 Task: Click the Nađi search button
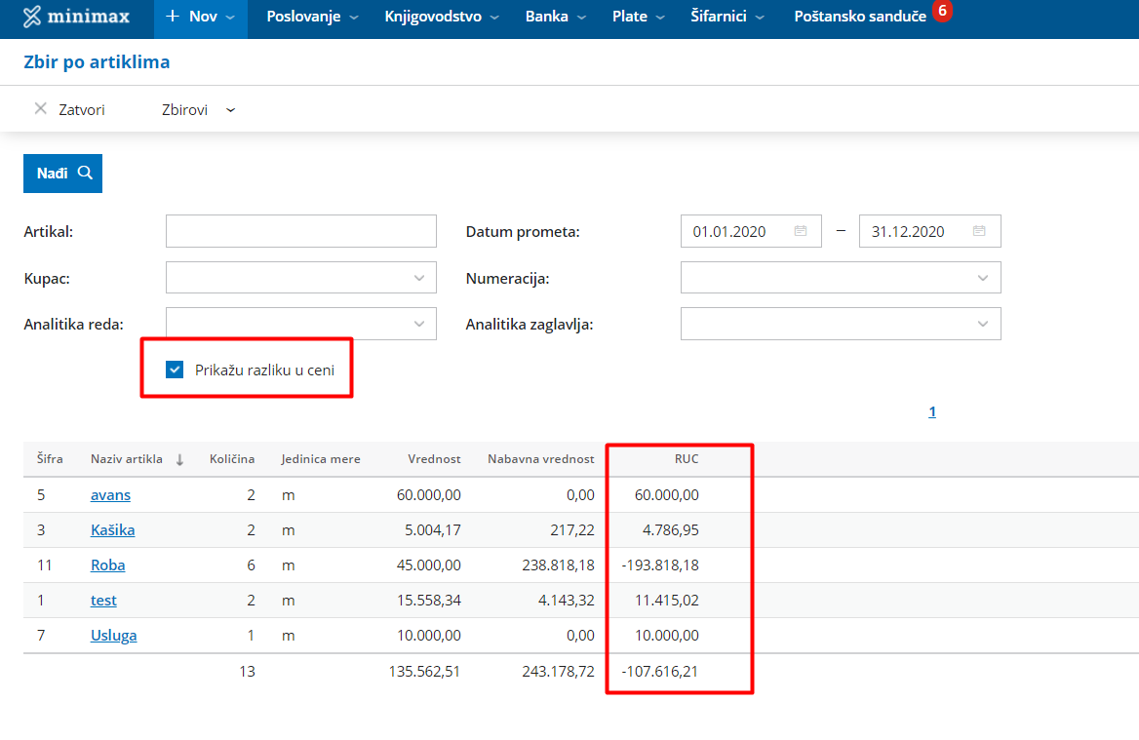63,174
